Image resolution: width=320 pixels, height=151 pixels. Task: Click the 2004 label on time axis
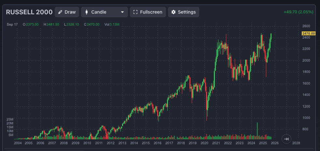click(18, 143)
